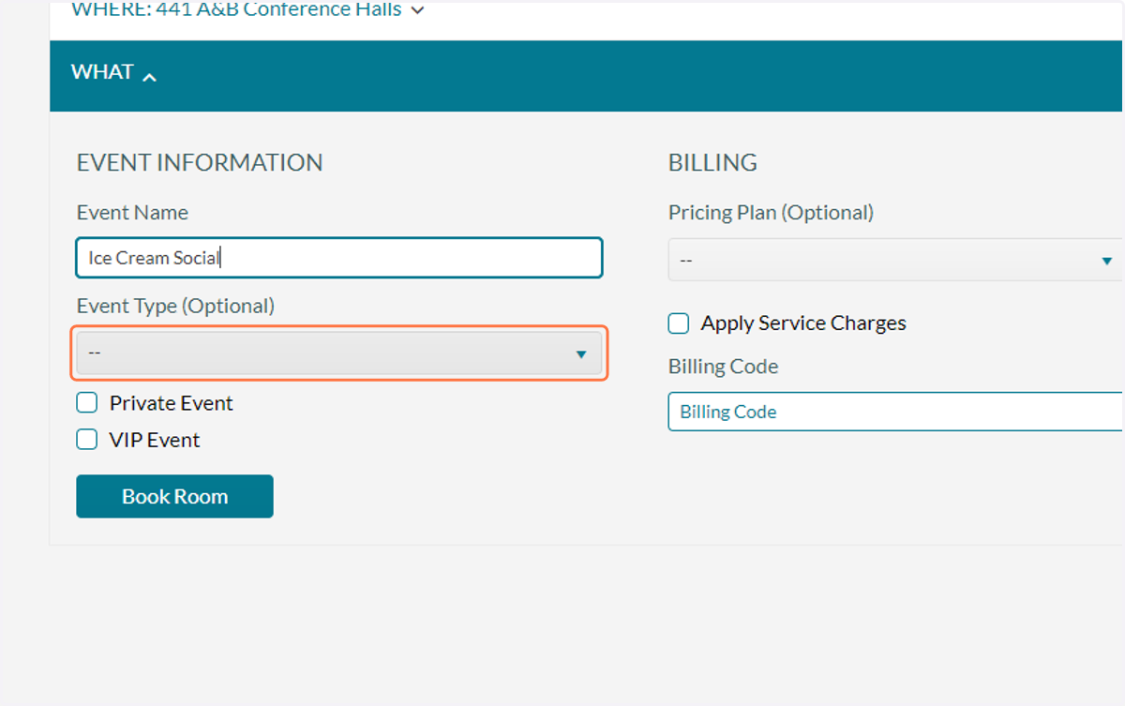Click the VIP Event label text
The height and width of the screenshot is (706, 1125).
(x=155, y=440)
